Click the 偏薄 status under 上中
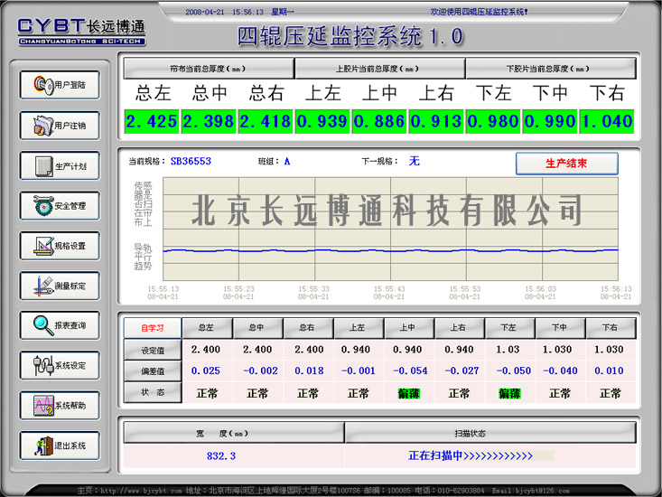The height and width of the screenshot is (497, 662). [x=408, y=393]
